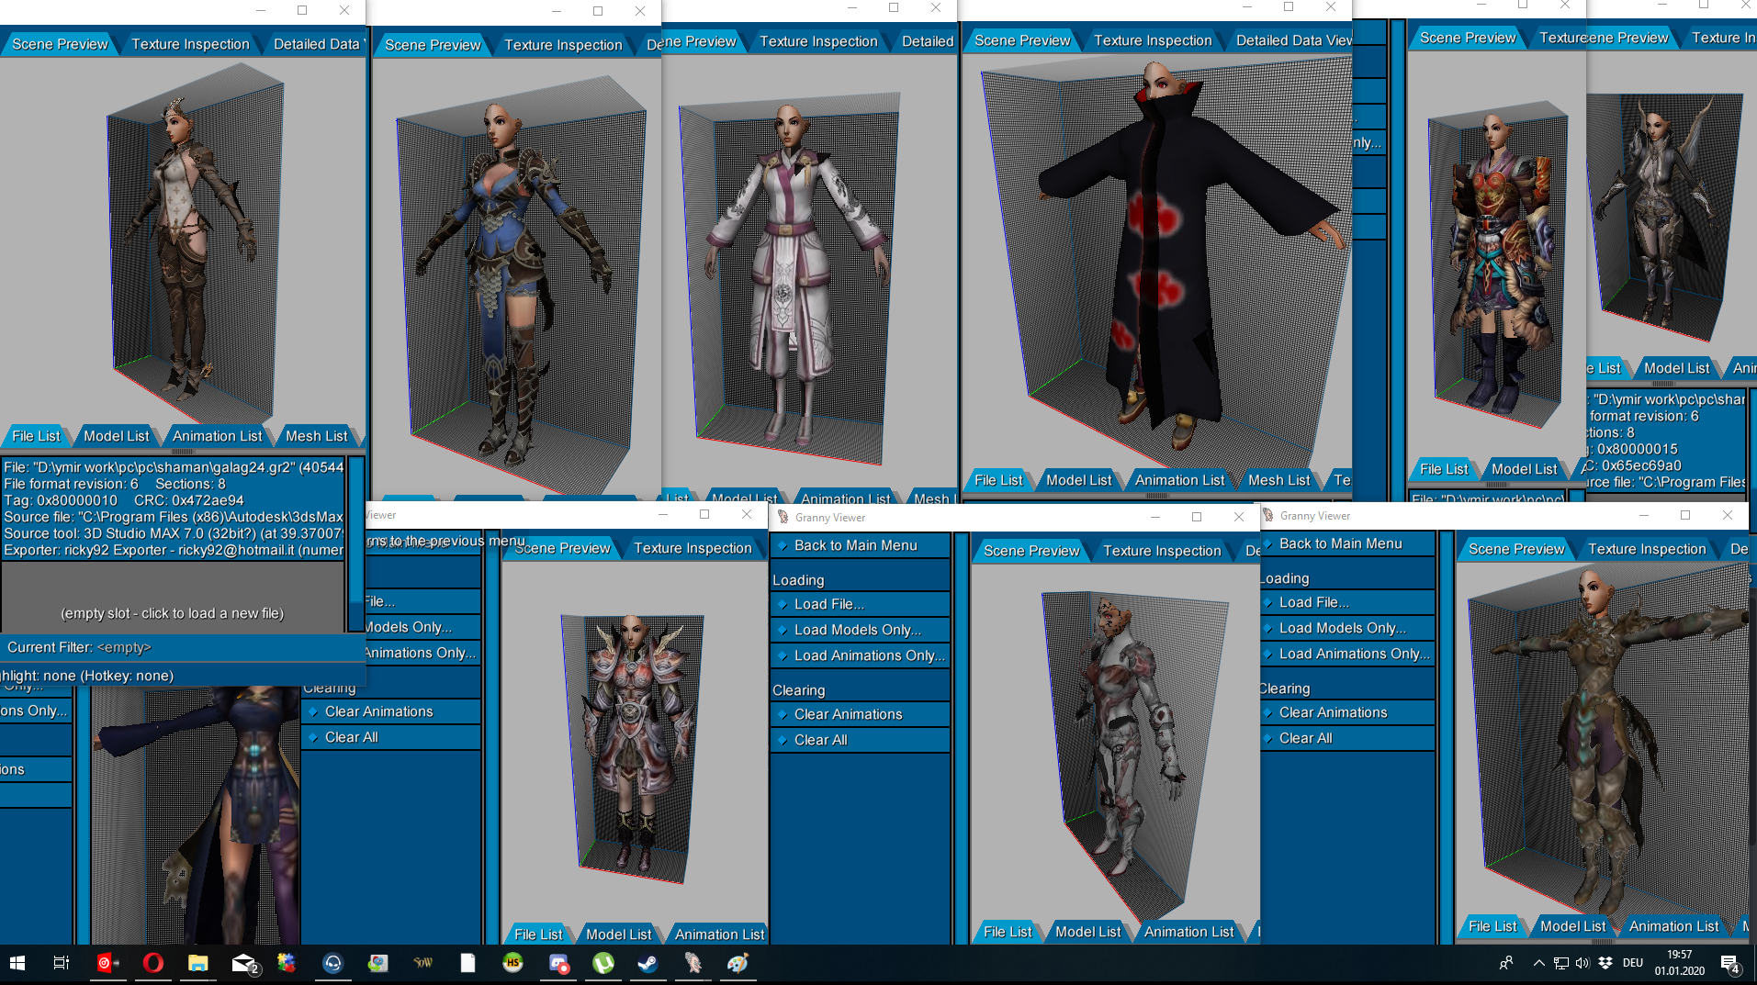Open the Paint palette taskbar icon
Viewport: 1757px width, 985px height.
click(738, 963)
